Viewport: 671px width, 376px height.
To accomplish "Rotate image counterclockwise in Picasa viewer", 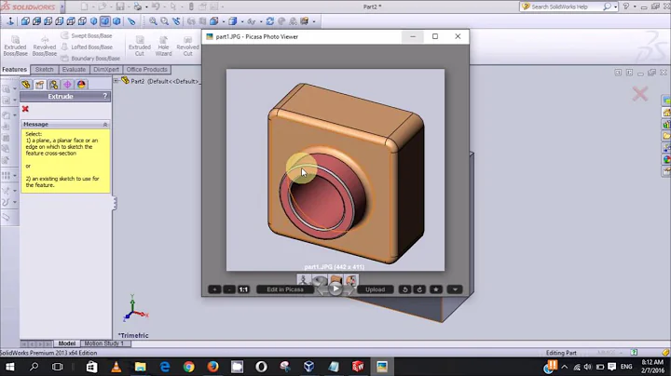I will 404,289.
